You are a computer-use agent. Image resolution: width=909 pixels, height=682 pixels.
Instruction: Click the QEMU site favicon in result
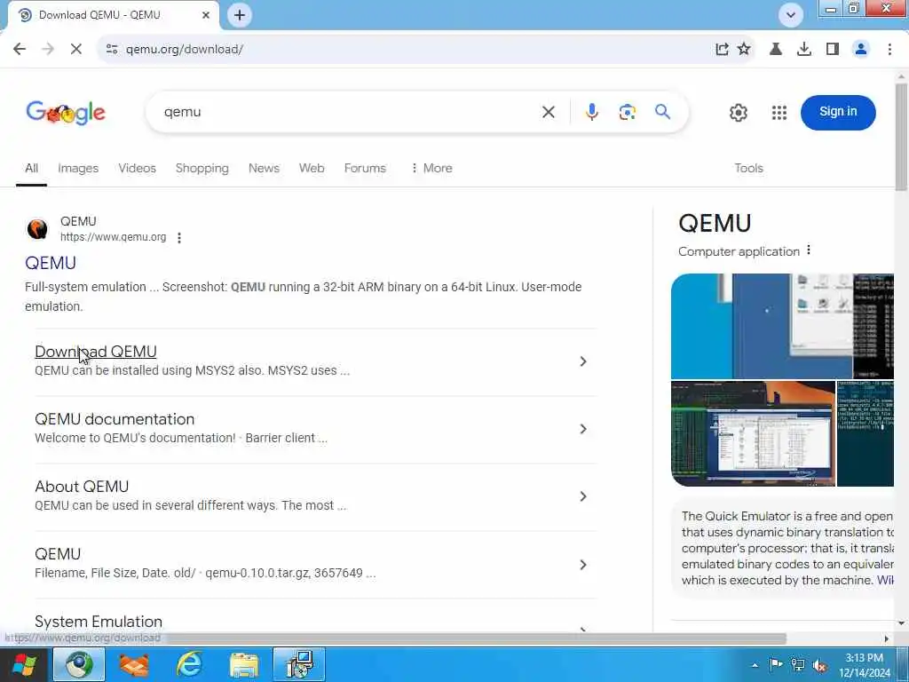(x=37, y=229)
